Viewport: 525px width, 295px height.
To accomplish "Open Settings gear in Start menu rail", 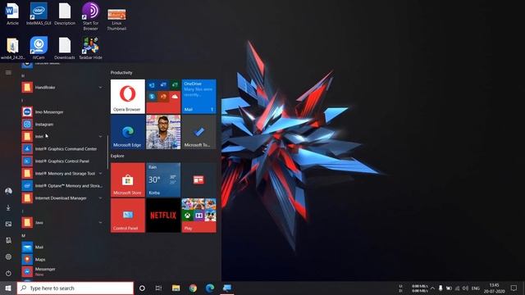I will pos(8,256).
